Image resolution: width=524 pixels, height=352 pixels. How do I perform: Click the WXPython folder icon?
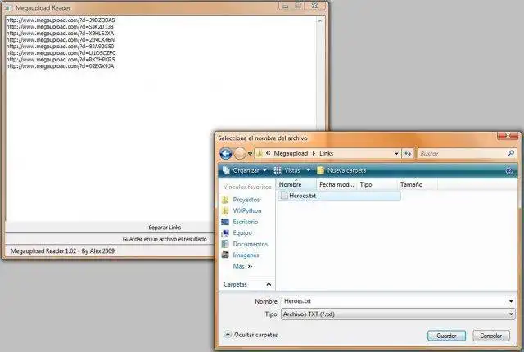[225, 210]
